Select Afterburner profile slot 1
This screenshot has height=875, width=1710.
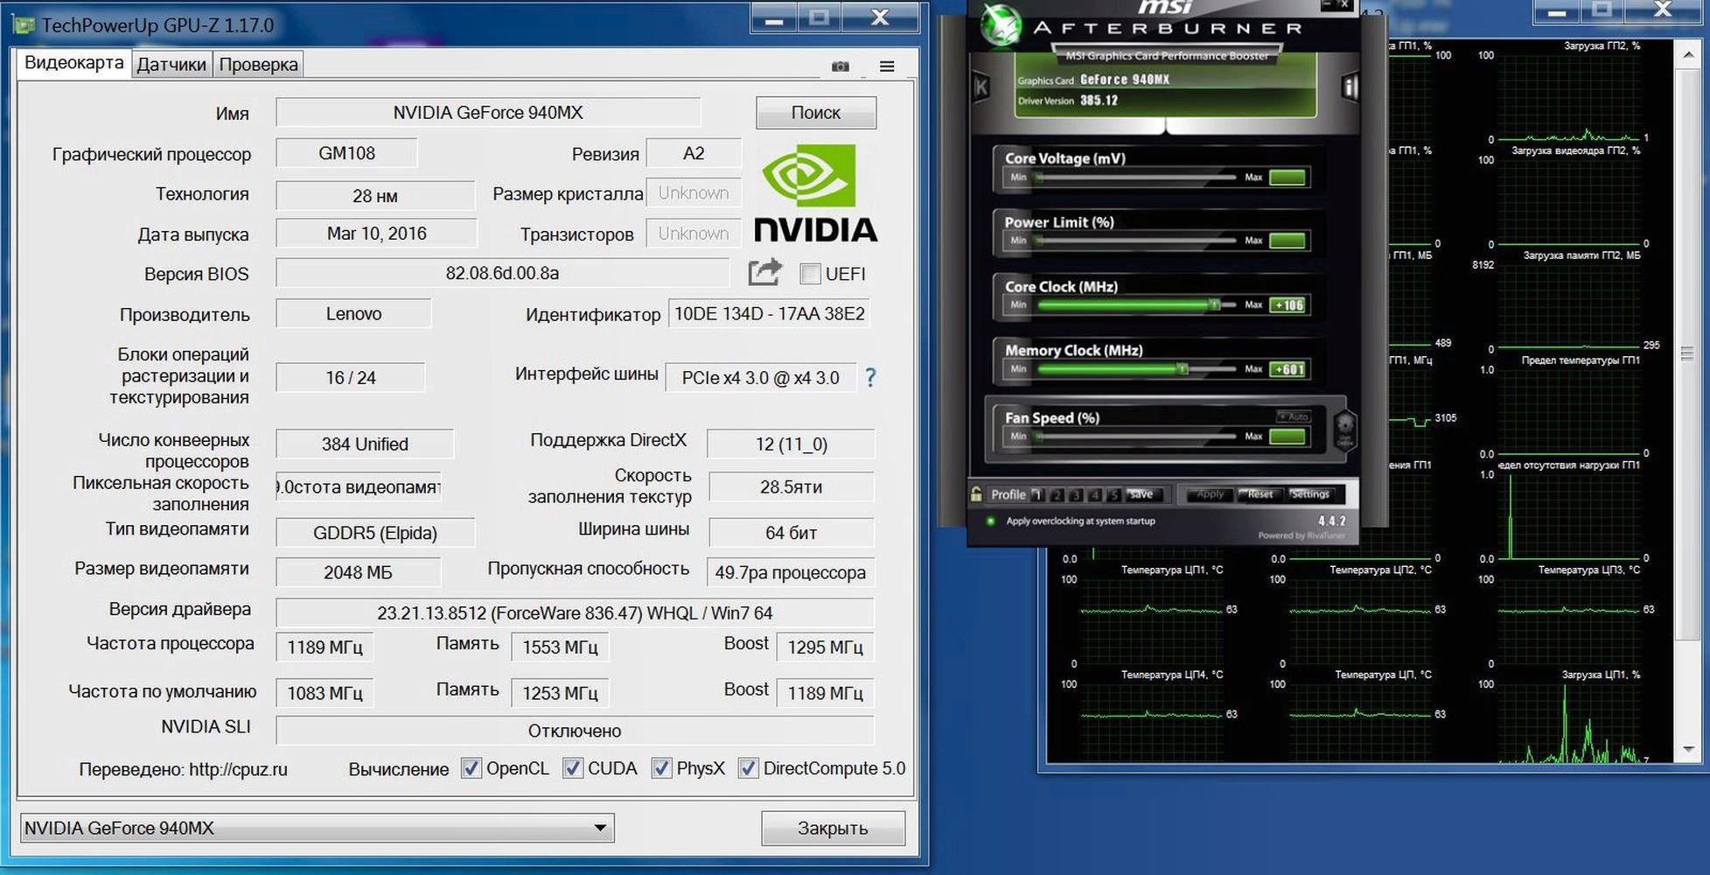tap(1037, 495)
